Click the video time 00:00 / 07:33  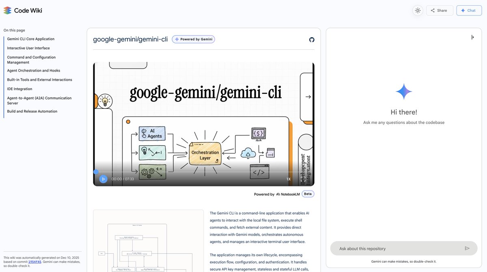(x=123, y=179)
